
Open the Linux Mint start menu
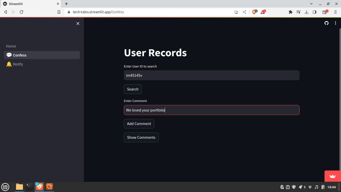5,187
